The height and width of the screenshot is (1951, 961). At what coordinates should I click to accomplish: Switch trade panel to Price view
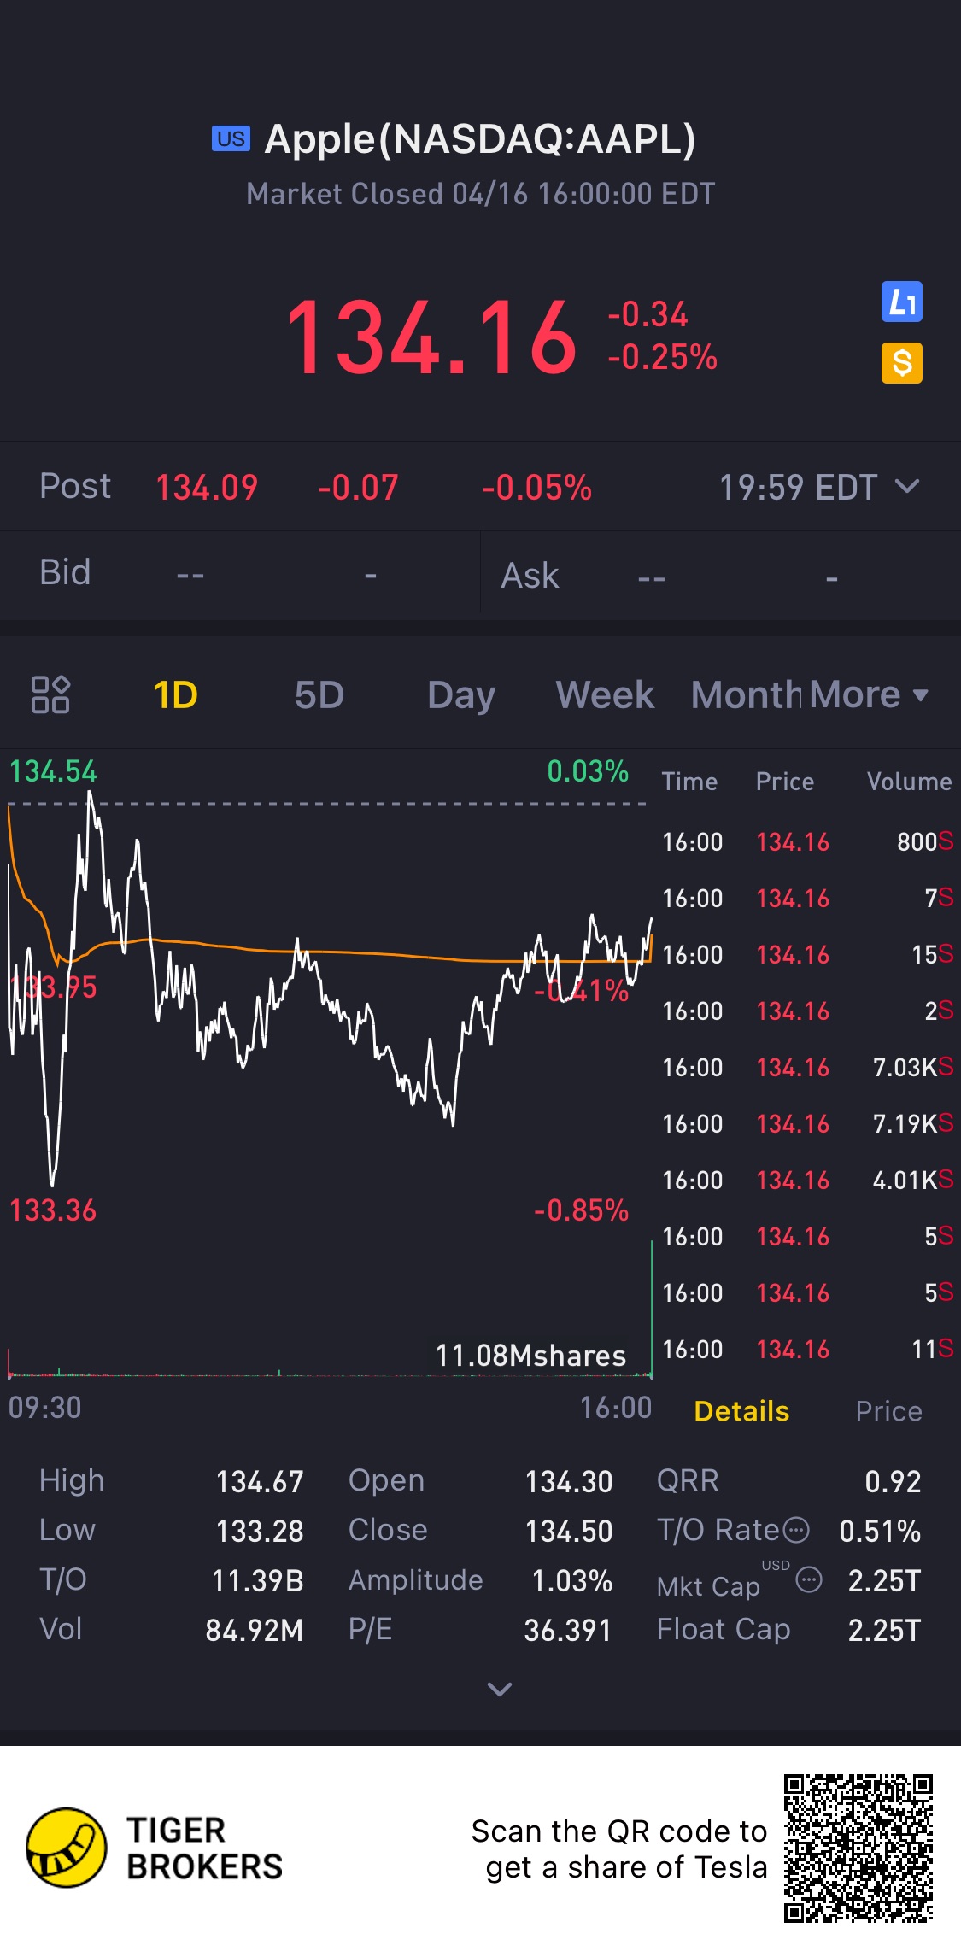(888, 1411)
